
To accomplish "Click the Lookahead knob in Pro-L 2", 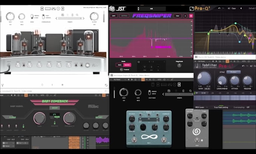I will [x=222, y=80].
